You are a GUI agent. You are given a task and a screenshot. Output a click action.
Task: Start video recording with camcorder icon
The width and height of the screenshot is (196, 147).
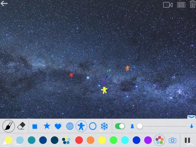click(168, 5)
